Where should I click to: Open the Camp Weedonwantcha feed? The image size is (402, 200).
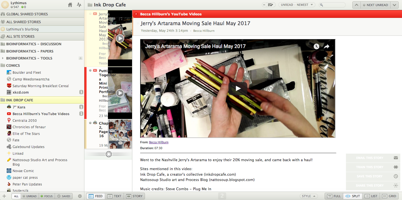[x=31, y=79]
